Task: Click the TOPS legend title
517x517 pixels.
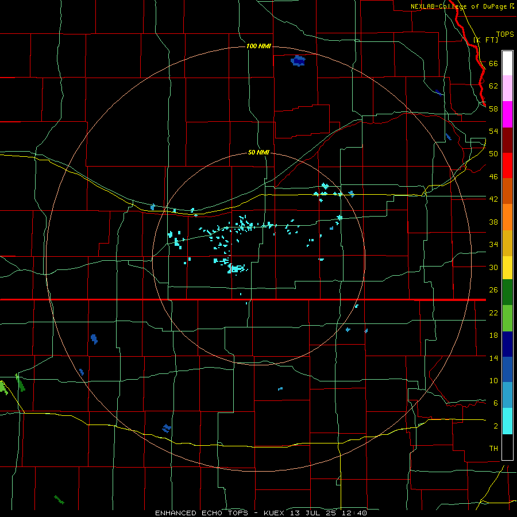Action: [505, 34]
